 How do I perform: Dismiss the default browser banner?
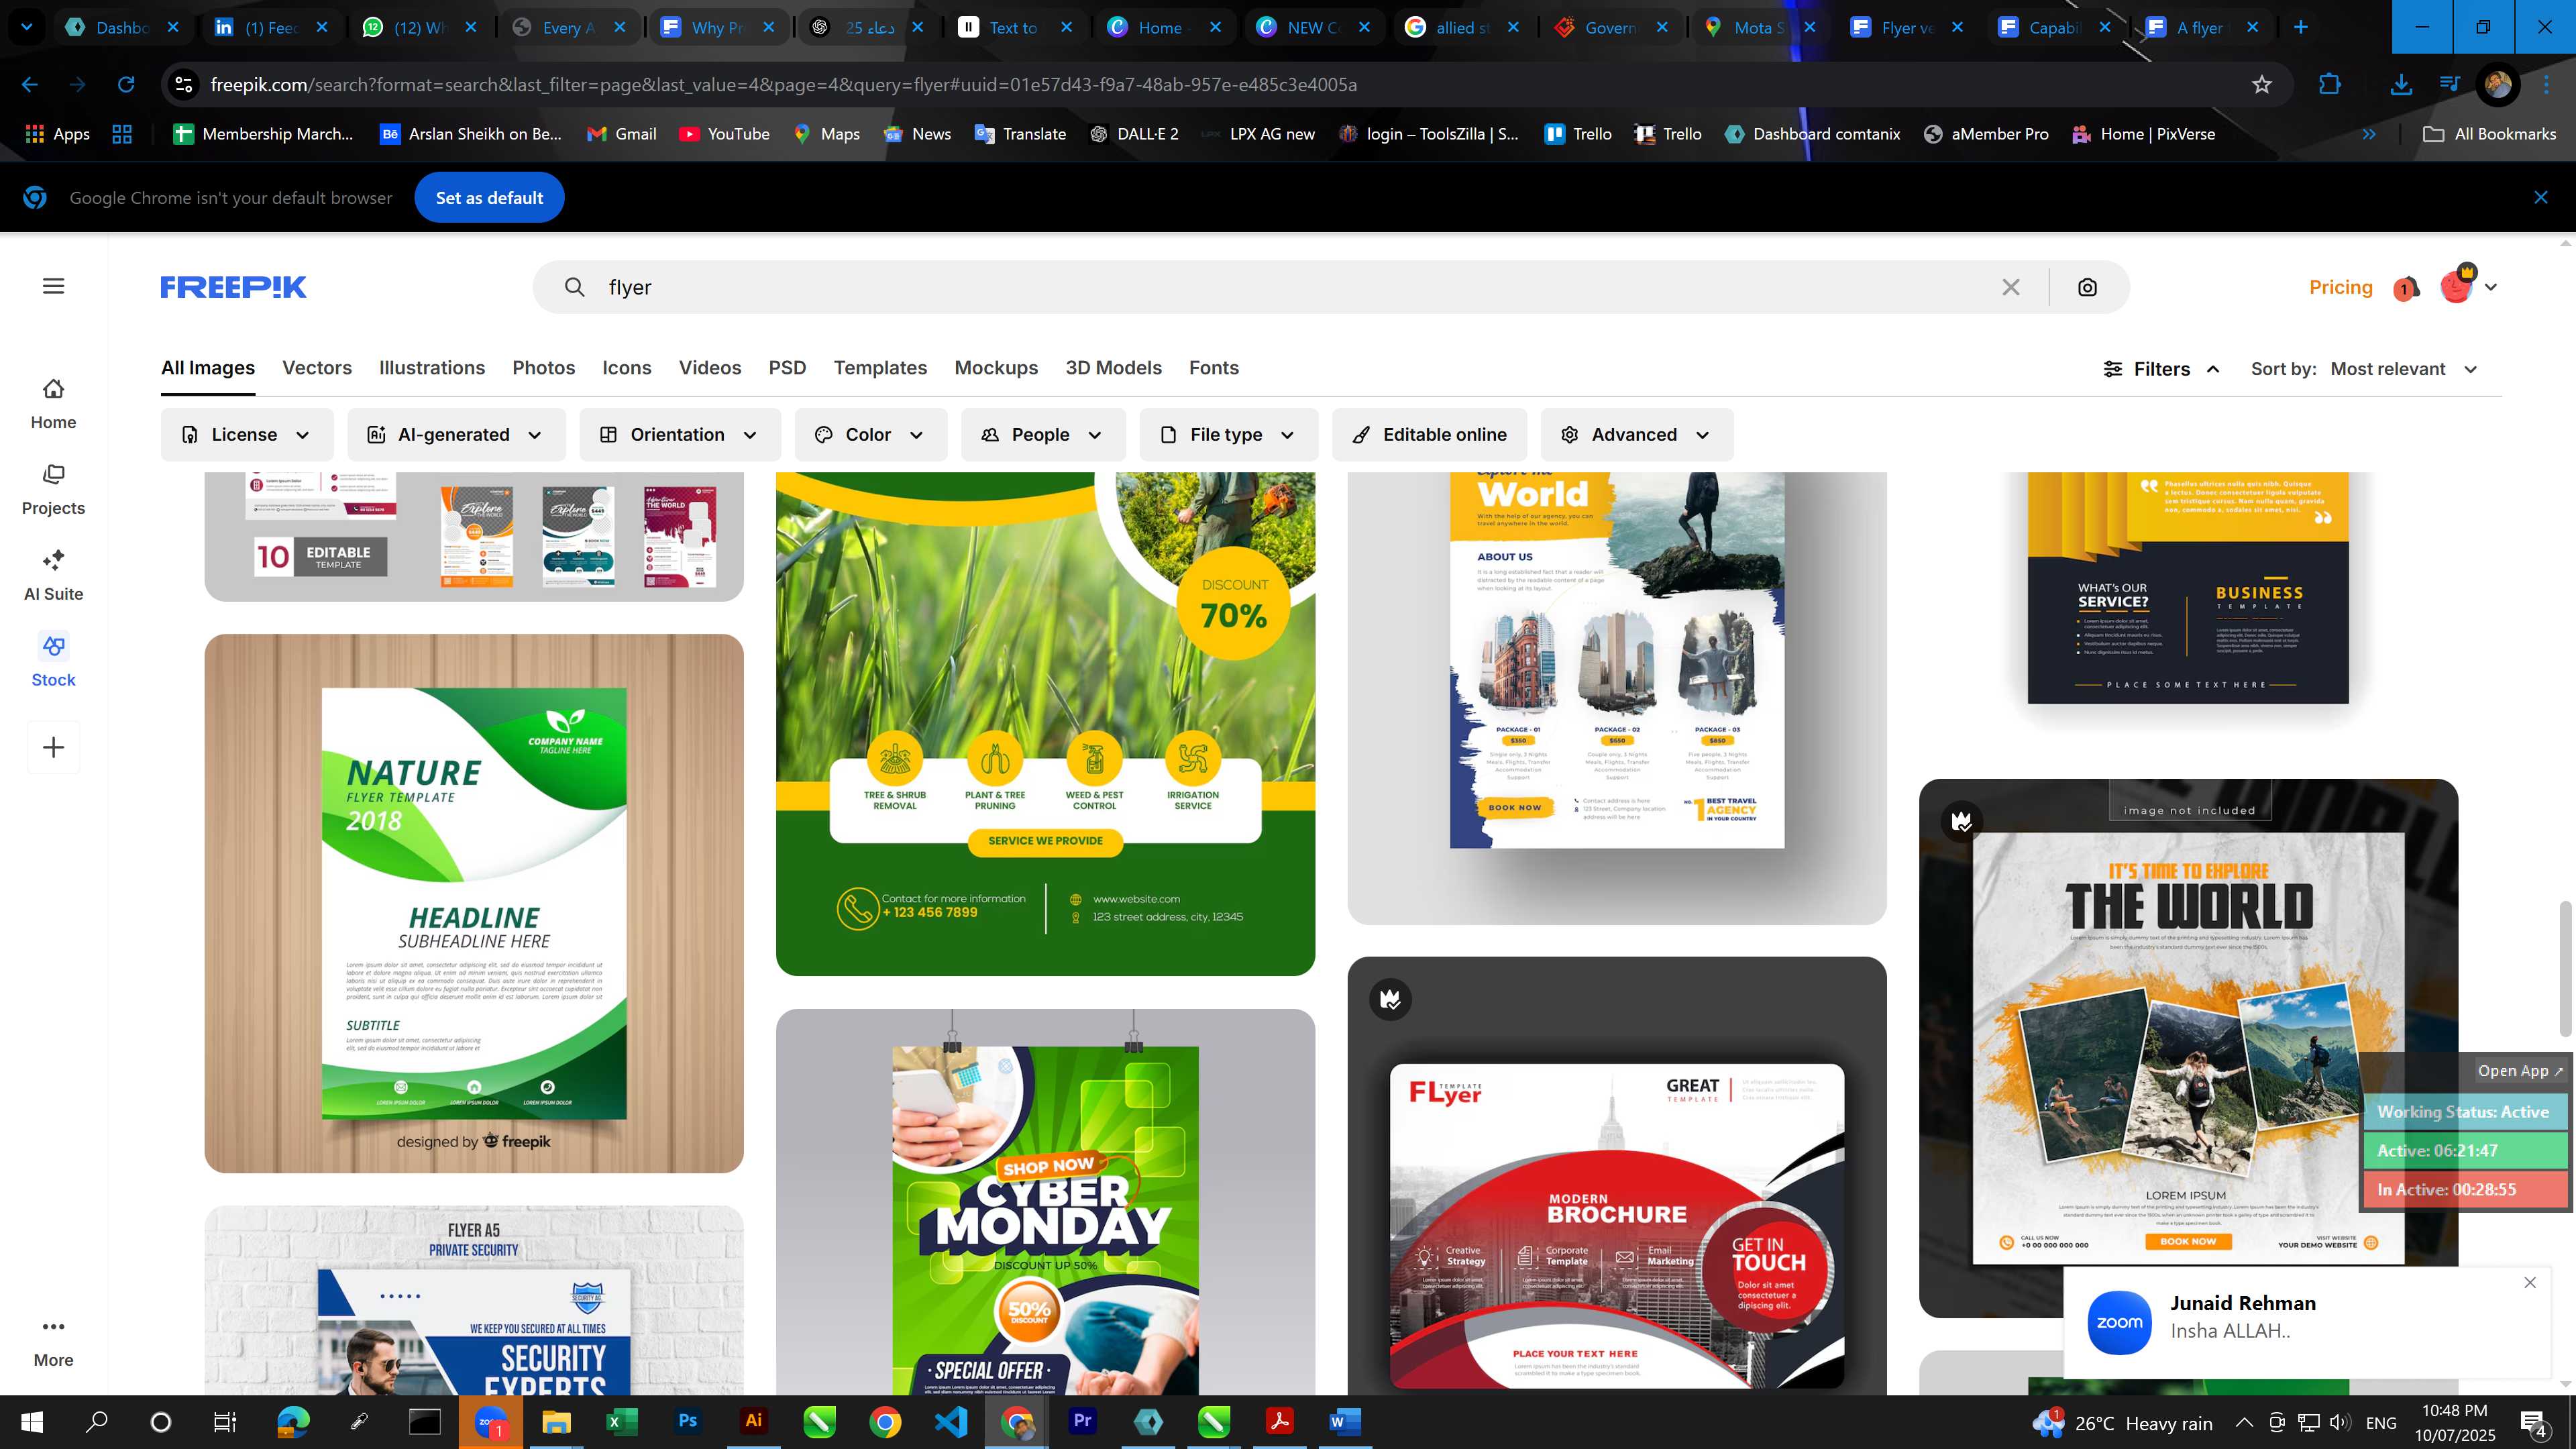(2541, 198)
